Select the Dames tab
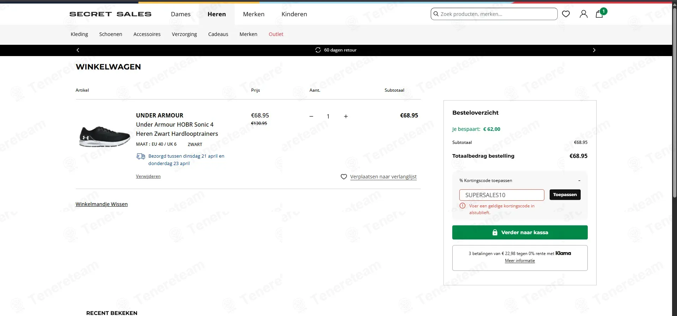The image size is (677, 316). (181, 14)
